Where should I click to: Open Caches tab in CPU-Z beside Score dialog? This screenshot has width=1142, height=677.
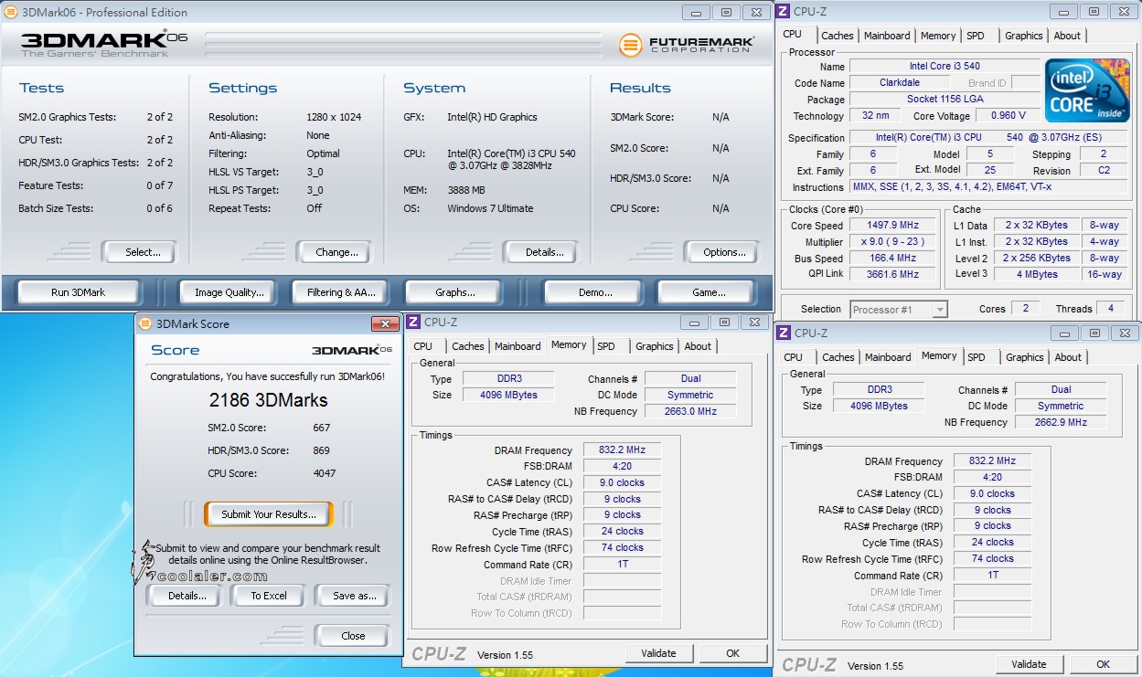[x=467, y=346]
